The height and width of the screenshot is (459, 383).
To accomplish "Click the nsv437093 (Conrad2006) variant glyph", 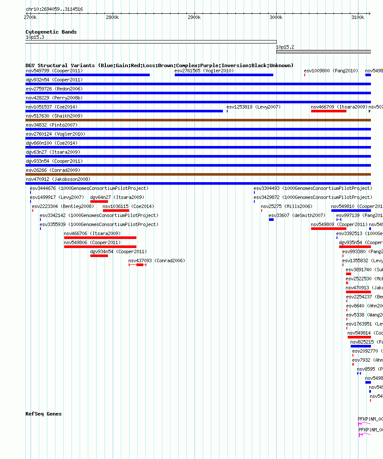I will point(138,265).
